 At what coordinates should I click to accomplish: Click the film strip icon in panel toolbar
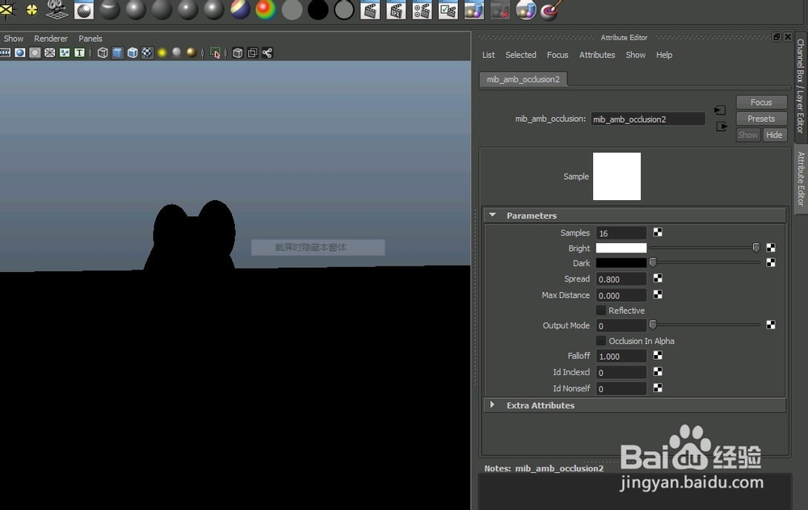pos(5,53)
